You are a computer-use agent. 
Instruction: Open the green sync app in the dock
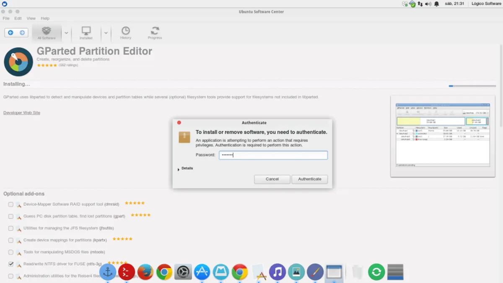[x=376, y=272]
